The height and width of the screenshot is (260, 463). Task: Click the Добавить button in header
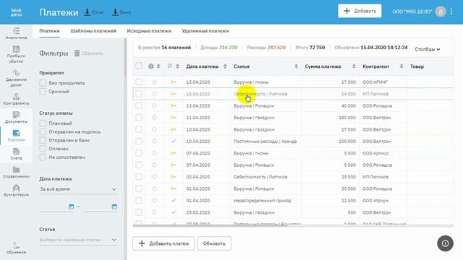click(x=360, y=11)
